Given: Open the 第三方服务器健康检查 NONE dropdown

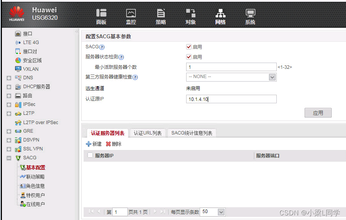Looking at the screenshot, I should pyautogui.click(x=272, y=77).
